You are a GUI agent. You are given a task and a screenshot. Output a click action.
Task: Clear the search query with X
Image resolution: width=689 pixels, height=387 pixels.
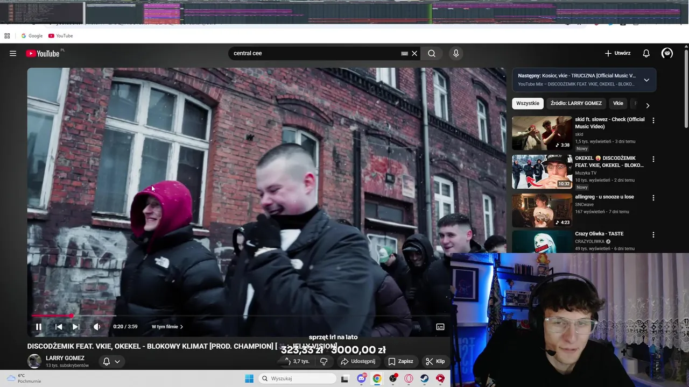414,53
